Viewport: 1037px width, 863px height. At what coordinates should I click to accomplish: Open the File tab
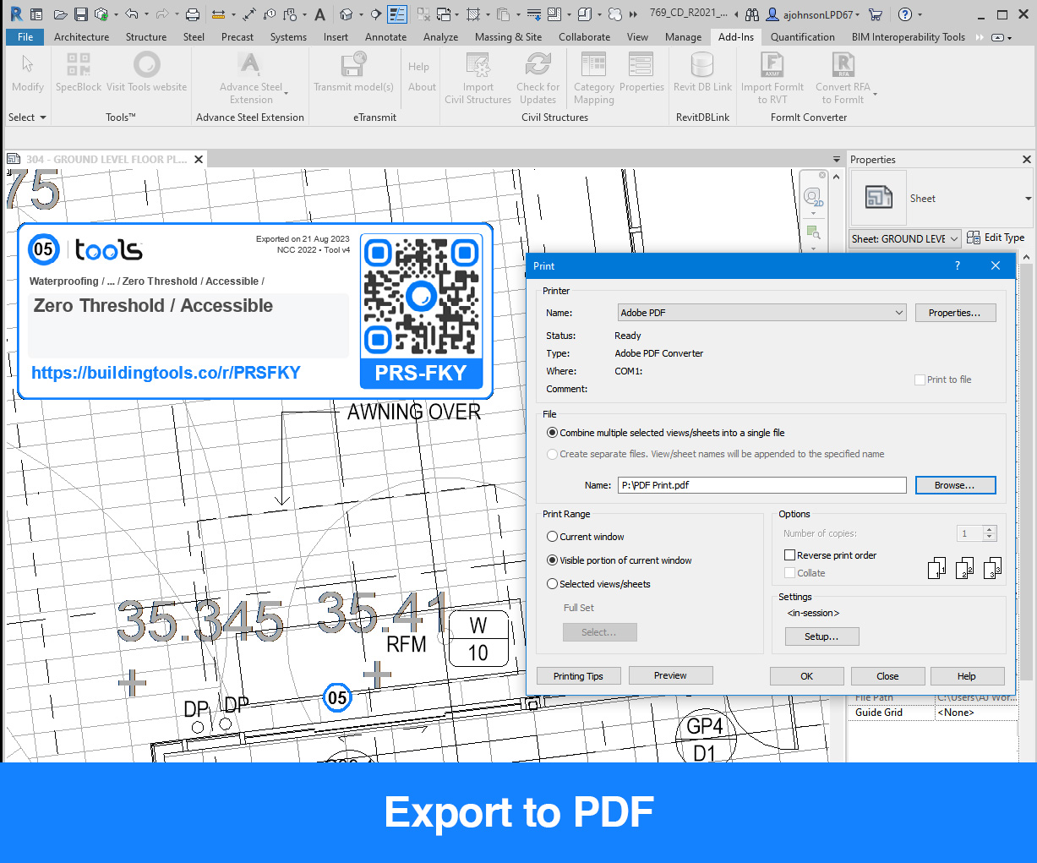[25, 37]
